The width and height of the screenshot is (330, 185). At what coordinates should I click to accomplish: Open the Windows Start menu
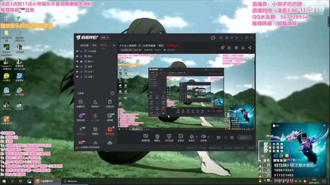pyautogui.click(x=4, y=181)
